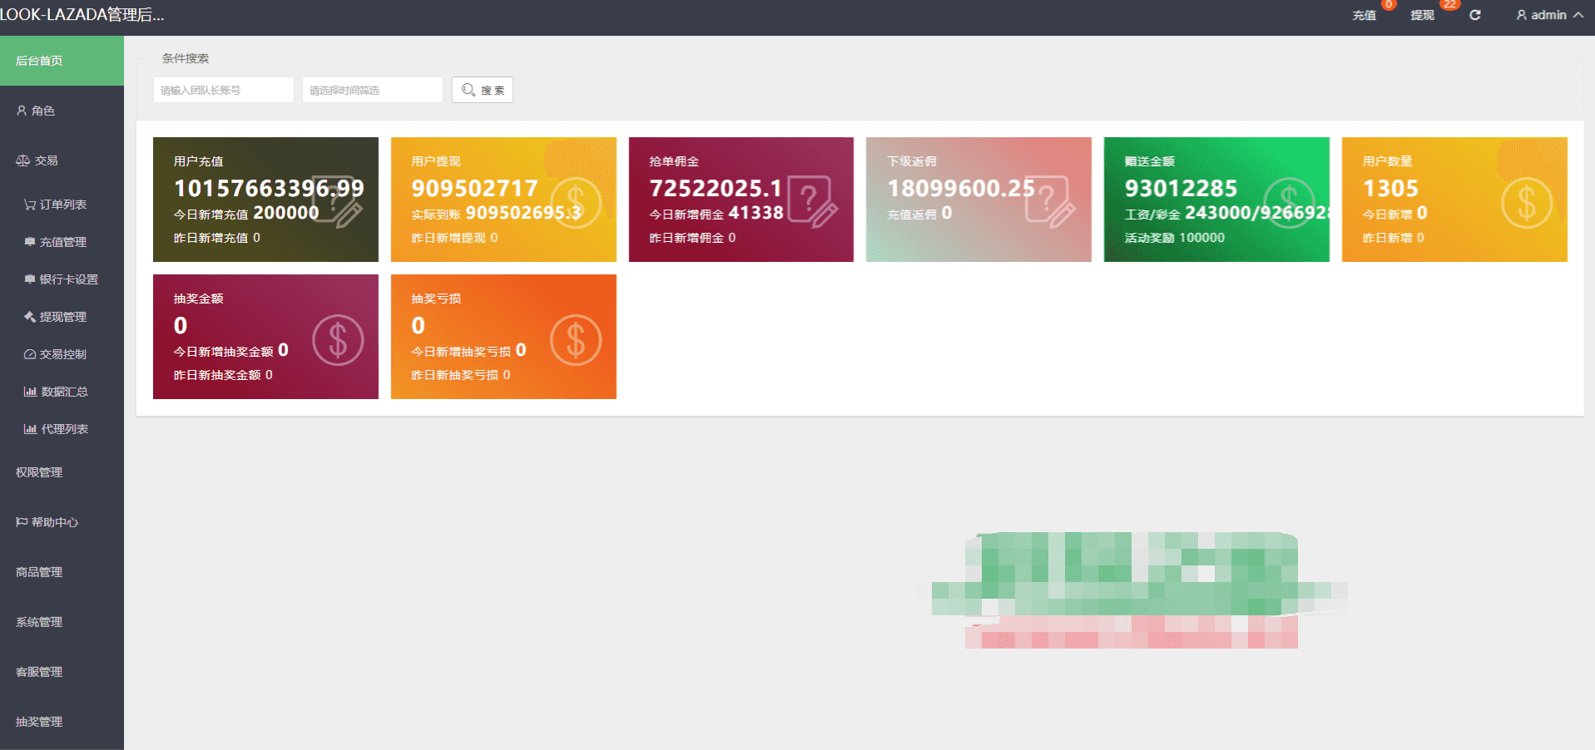Expand 权限管理 menu
Image resolution: width=1595 pixels, height=750 pixels.
(39, 472)
